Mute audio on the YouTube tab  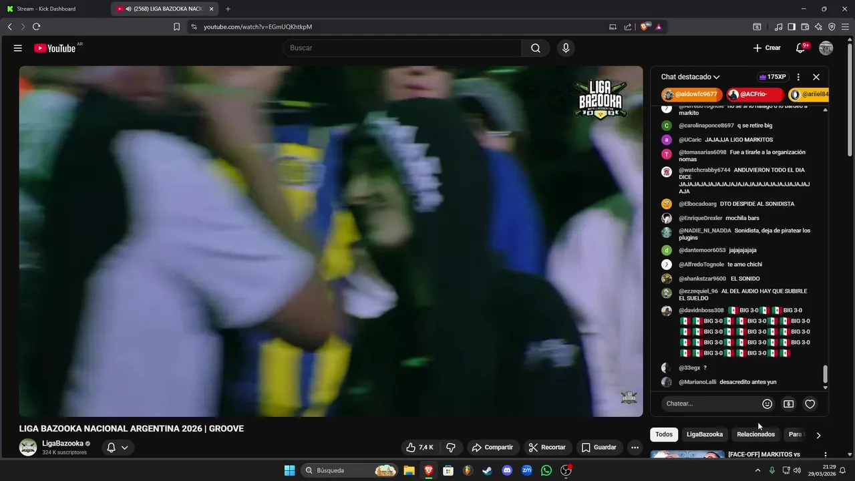coord(128,9)
